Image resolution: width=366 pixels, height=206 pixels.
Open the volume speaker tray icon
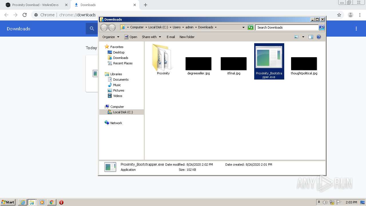point(325,202)
